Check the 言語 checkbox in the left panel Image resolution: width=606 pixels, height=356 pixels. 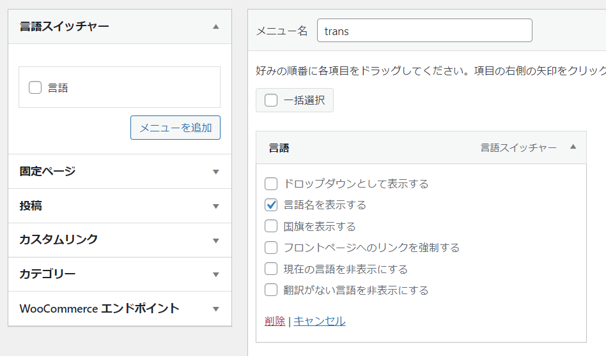(35, 87)
